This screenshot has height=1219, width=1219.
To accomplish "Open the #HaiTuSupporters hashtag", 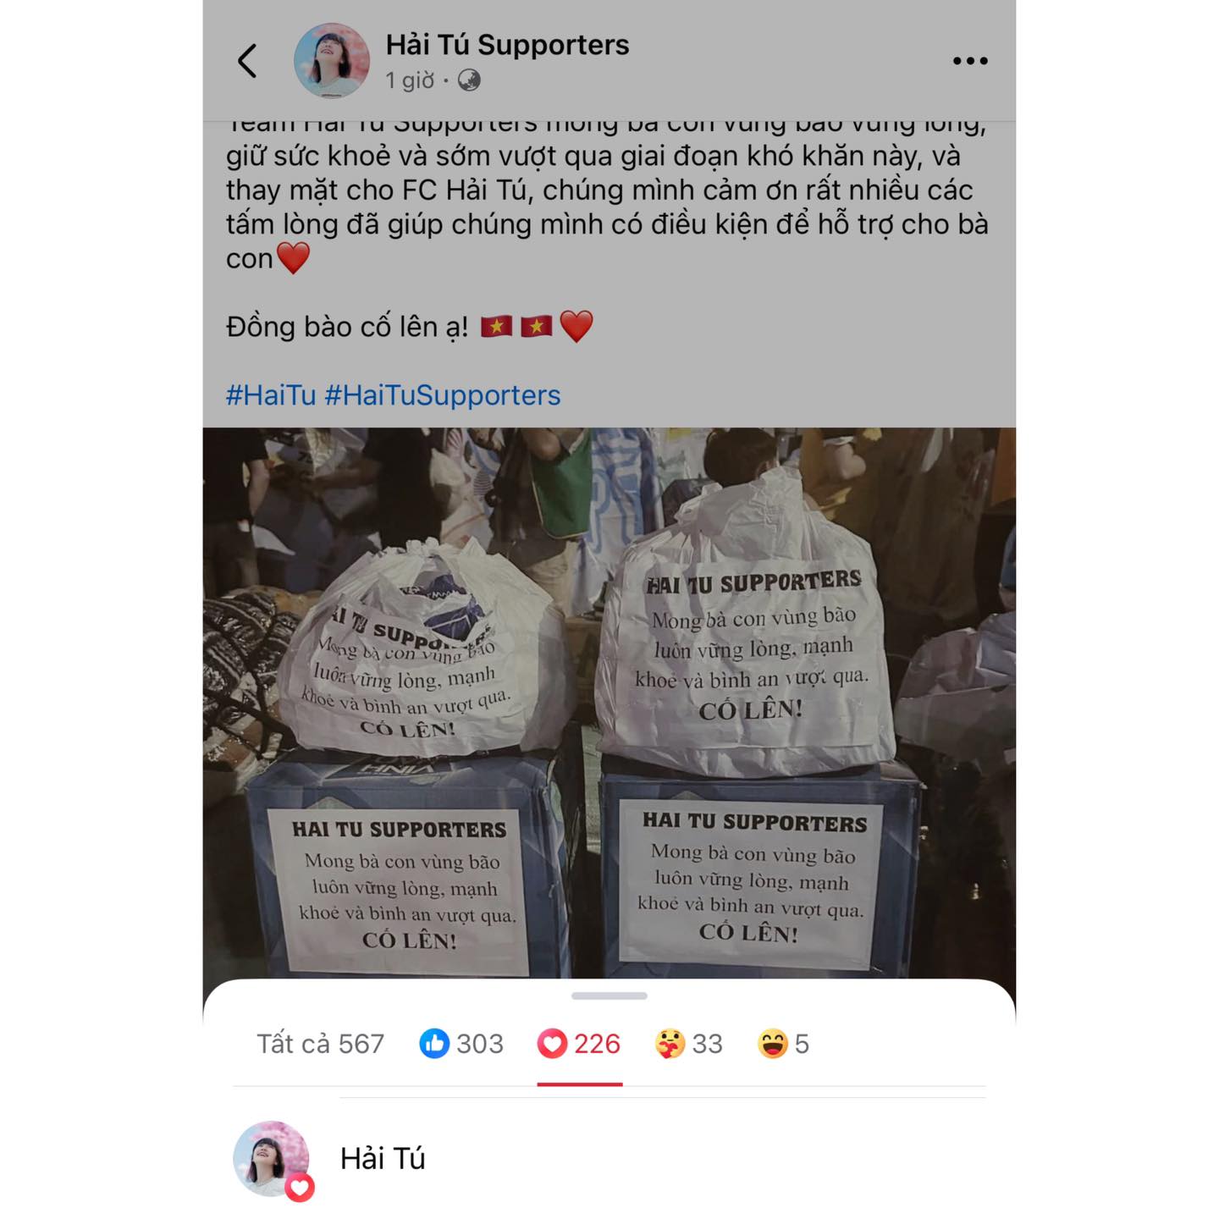I will pyautogui.click(x=443, y=395).
